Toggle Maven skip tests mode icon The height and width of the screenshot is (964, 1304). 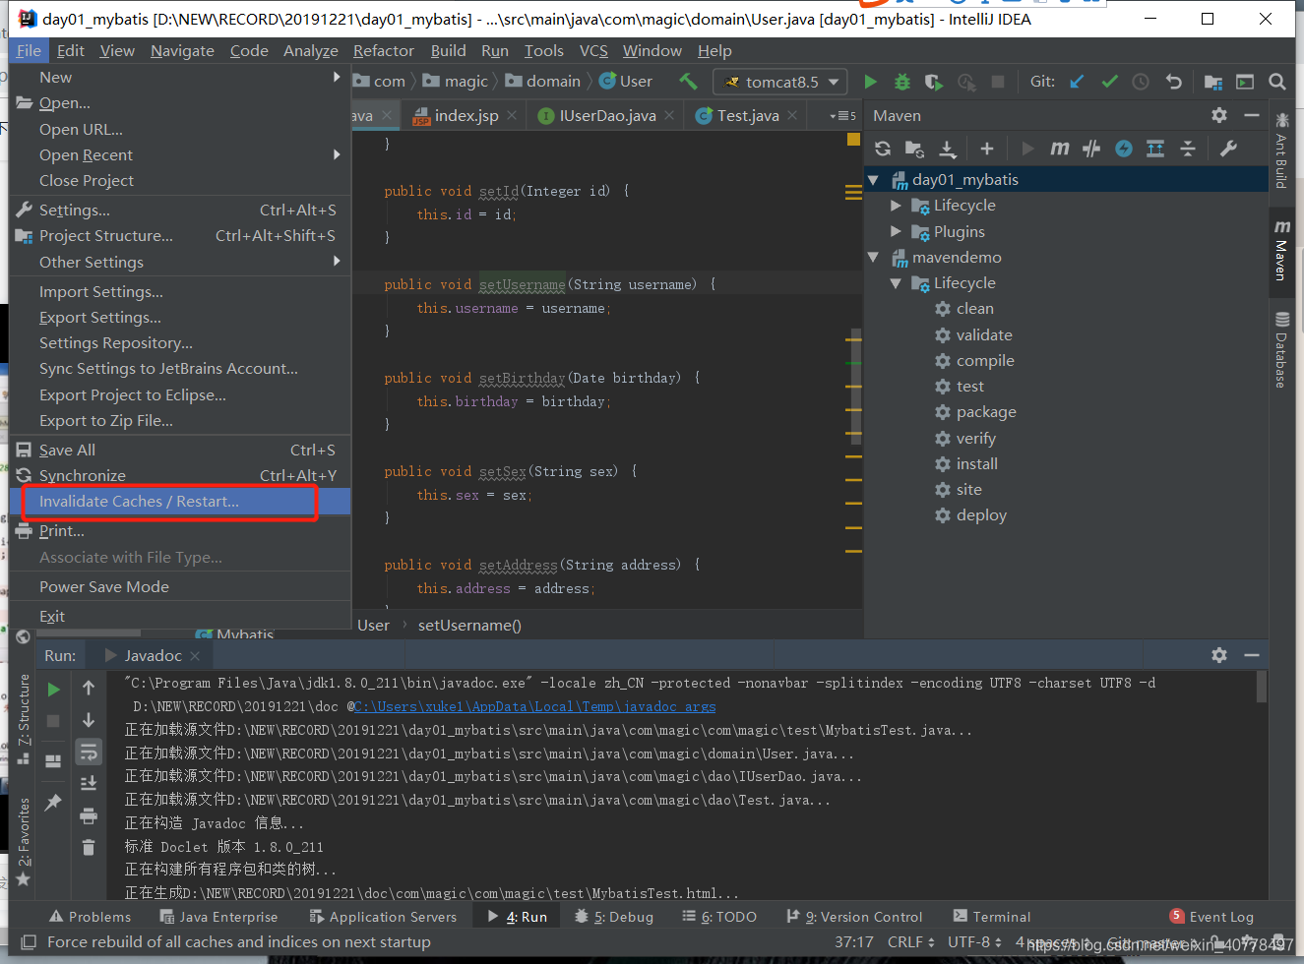click(1124, 149)
